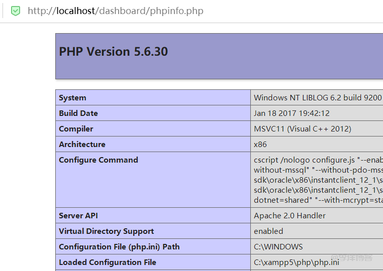Click the Jan 18 2017 build date value
The width and height of the screenshot is (383, 271).
click(292, 113)
